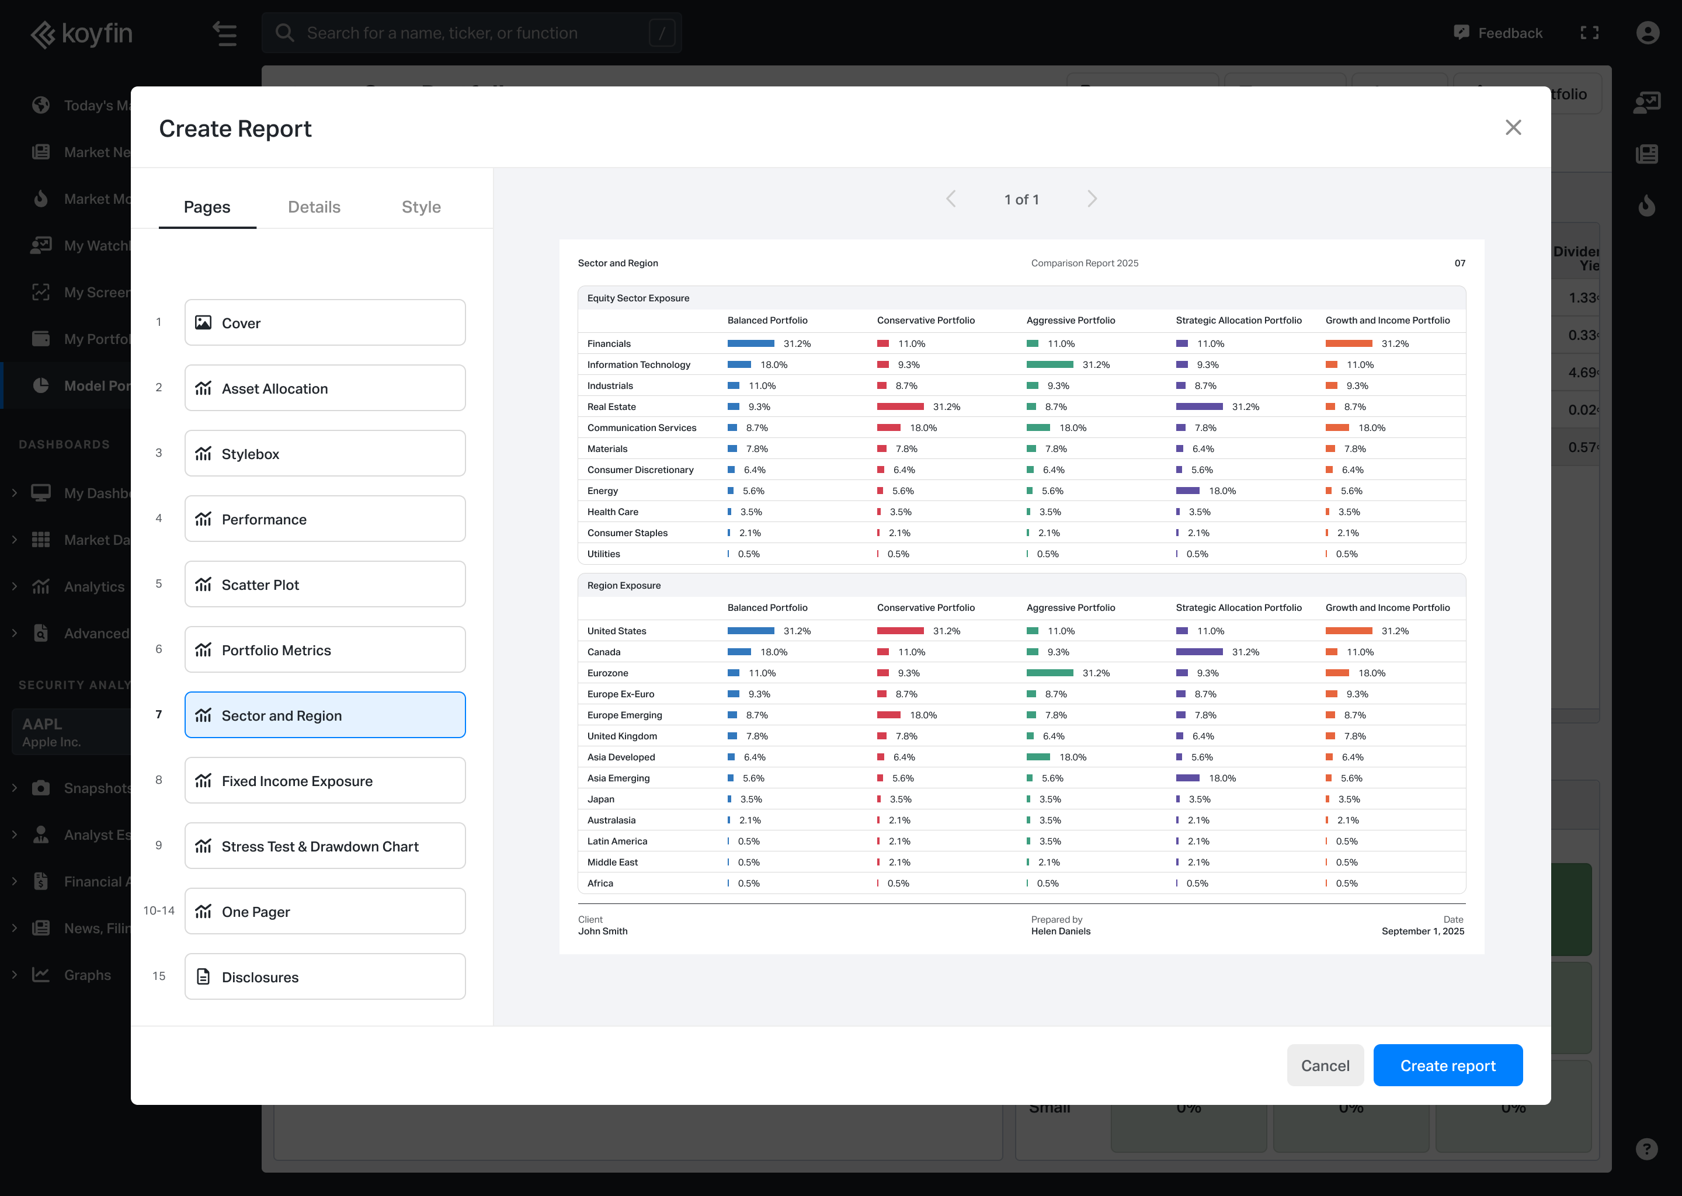Click the fullscreen icon in header

1589,32
